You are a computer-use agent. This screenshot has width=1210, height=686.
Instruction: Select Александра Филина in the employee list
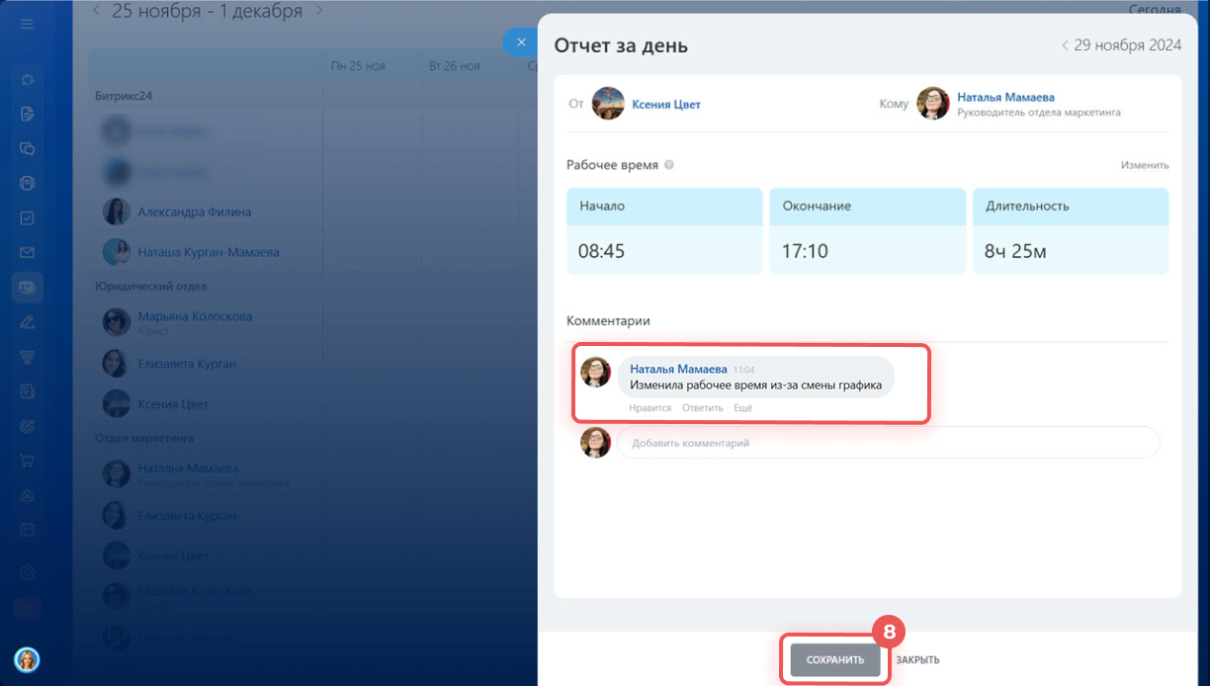pyautogui.click(x=194, y=212)
